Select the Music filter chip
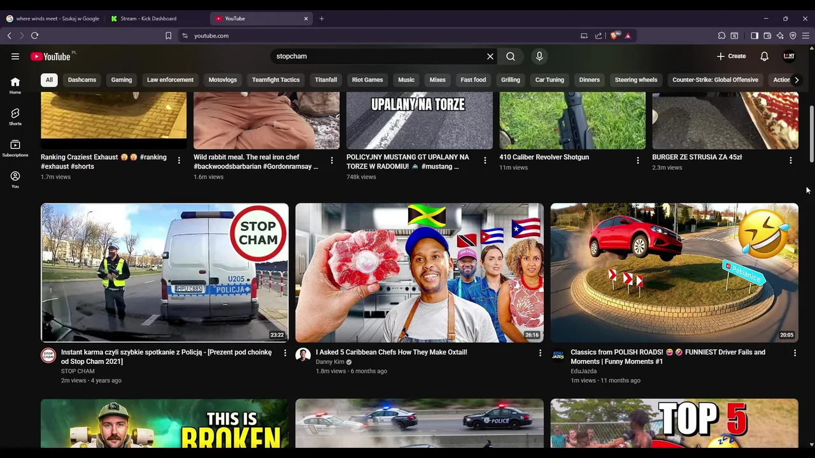815x458 pixels. [x=406, y=80]
